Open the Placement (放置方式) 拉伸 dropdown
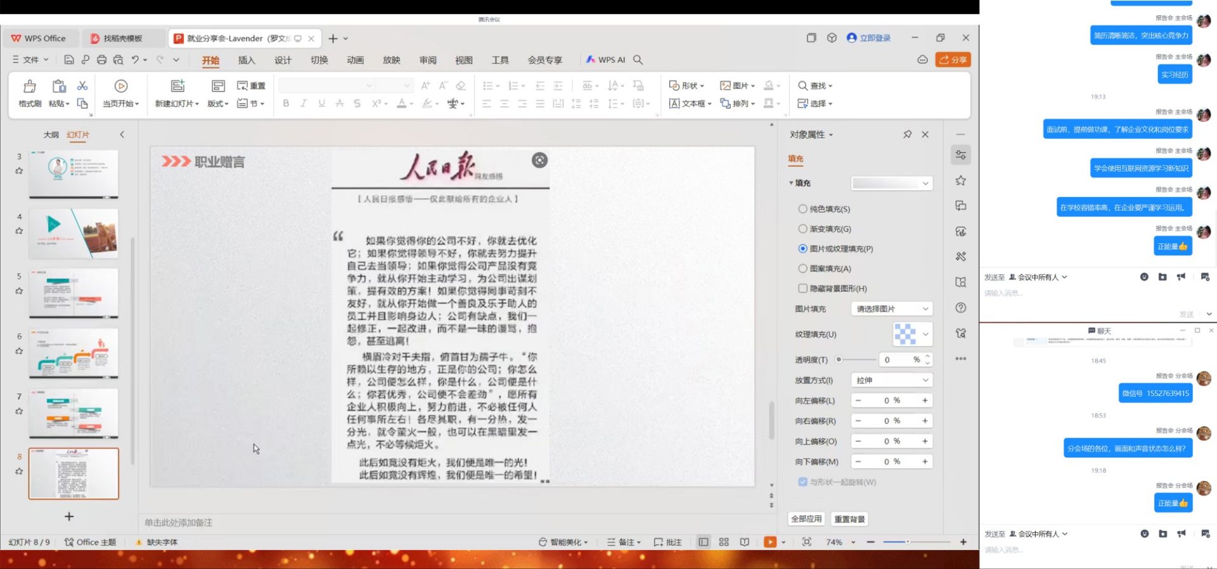 (891, 380)
